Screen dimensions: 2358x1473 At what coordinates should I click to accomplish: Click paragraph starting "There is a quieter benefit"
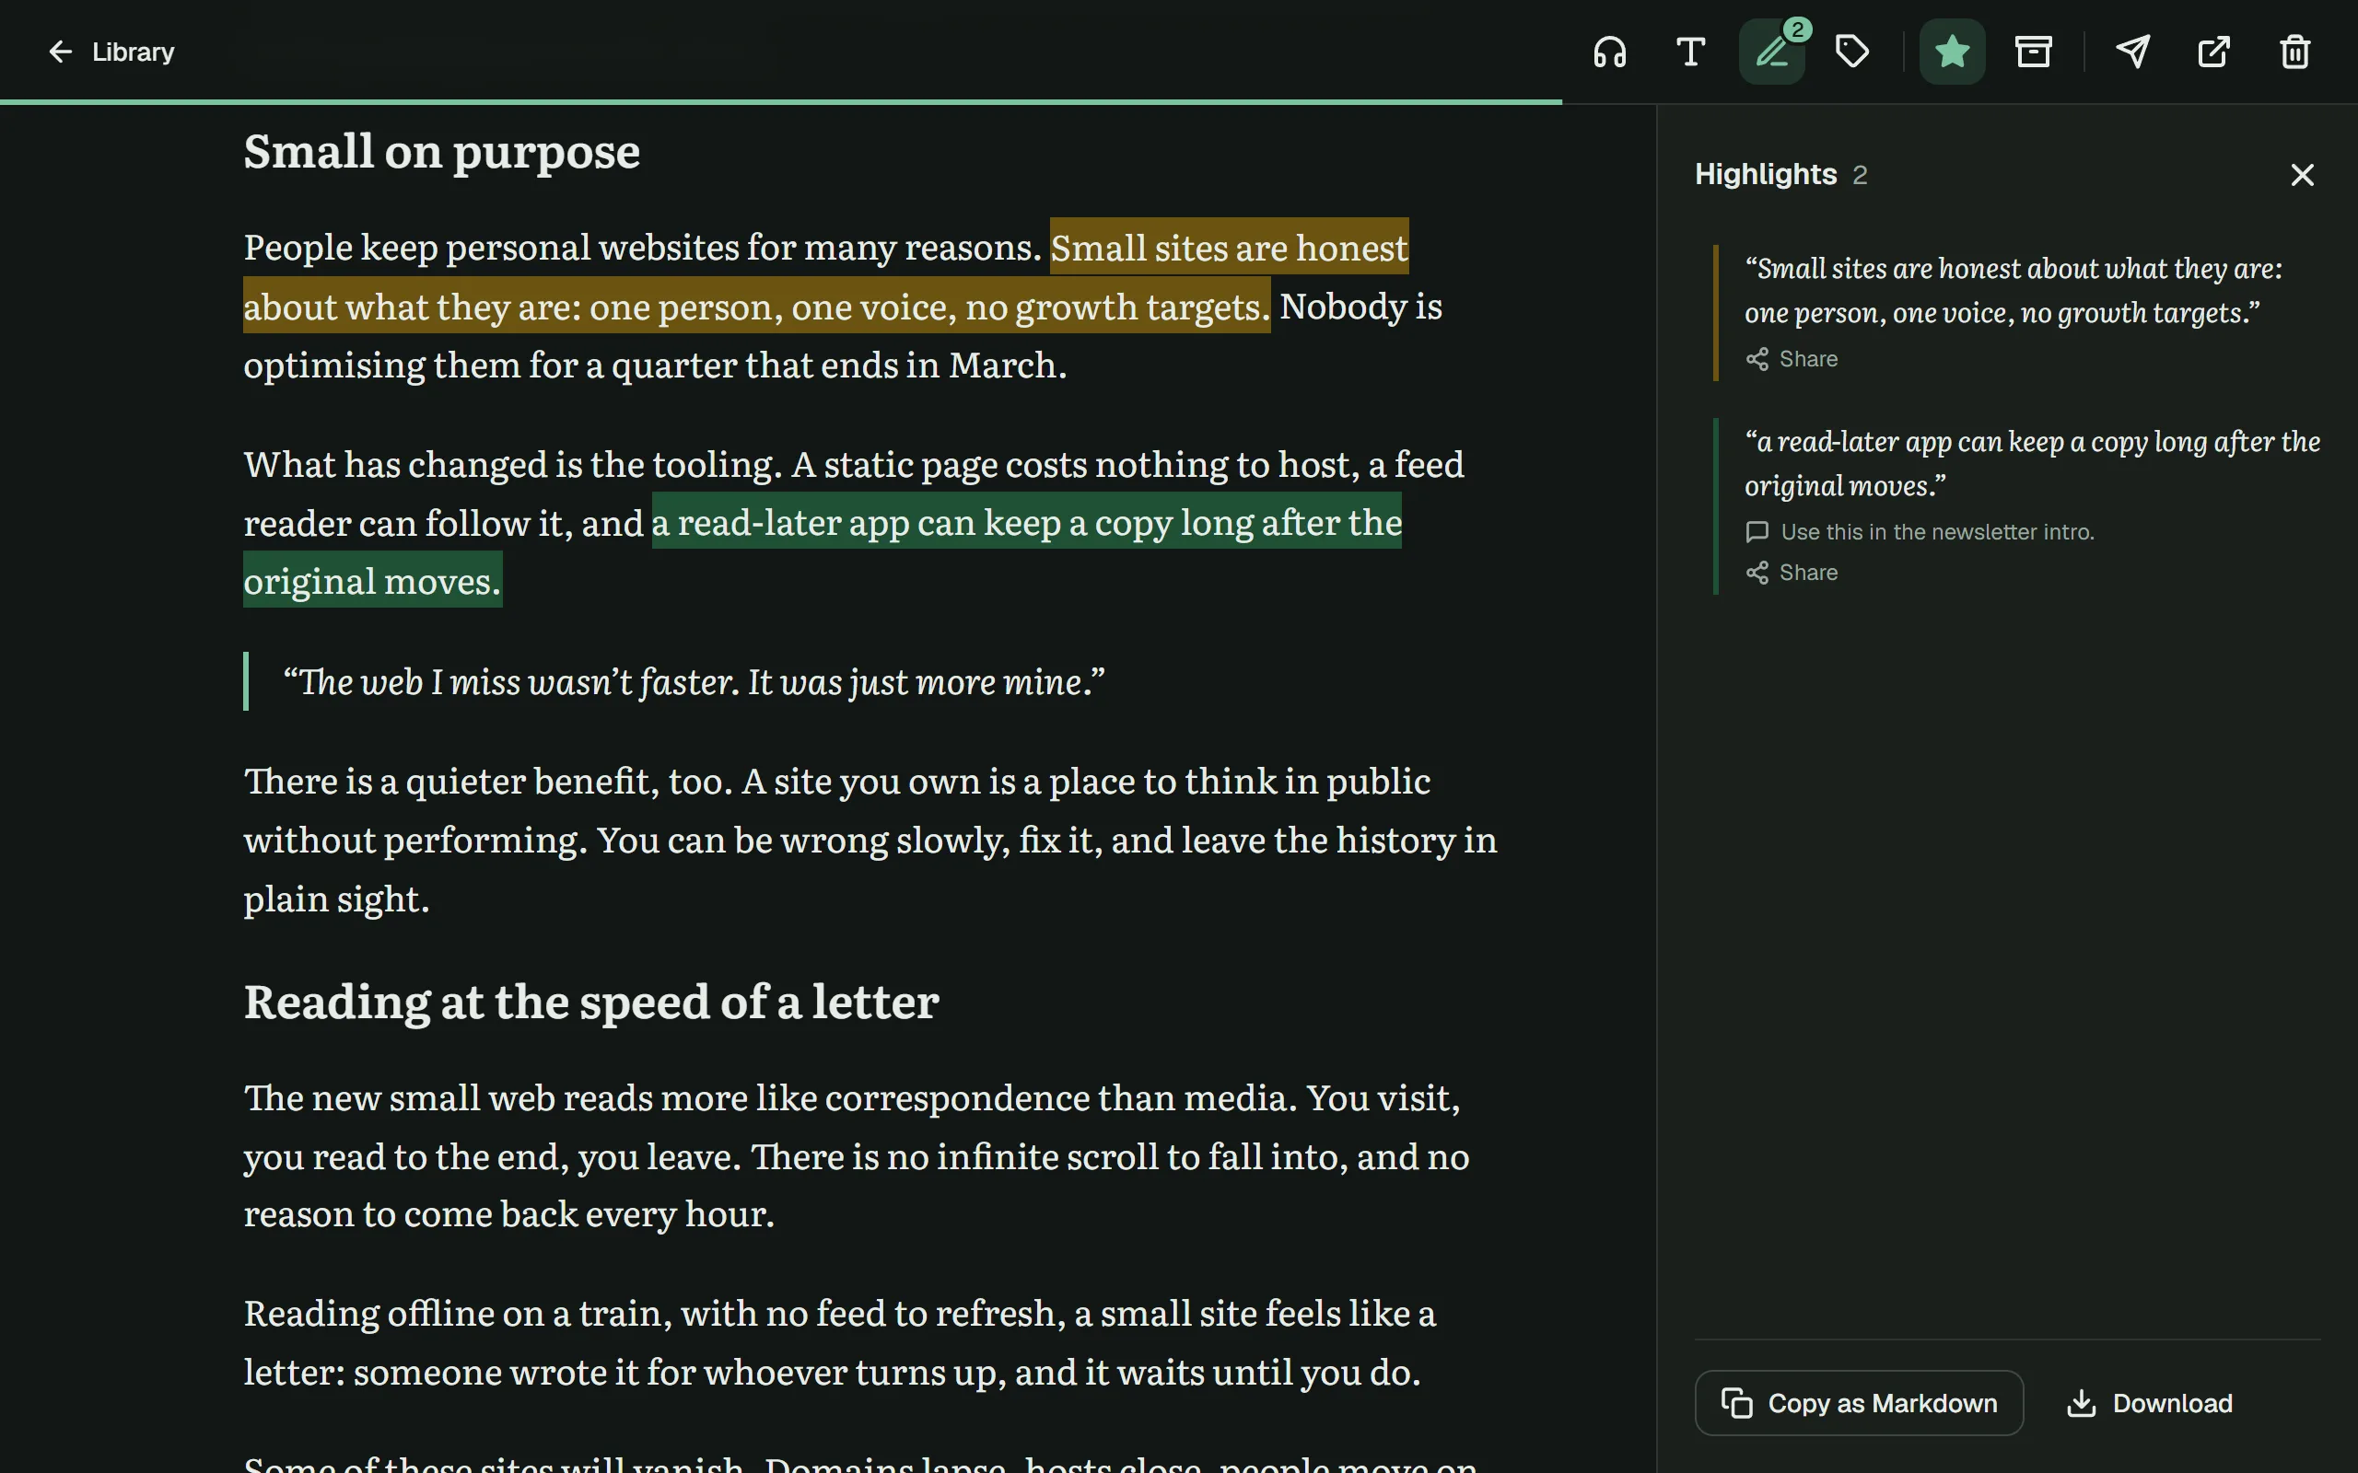tap(870, 840)
